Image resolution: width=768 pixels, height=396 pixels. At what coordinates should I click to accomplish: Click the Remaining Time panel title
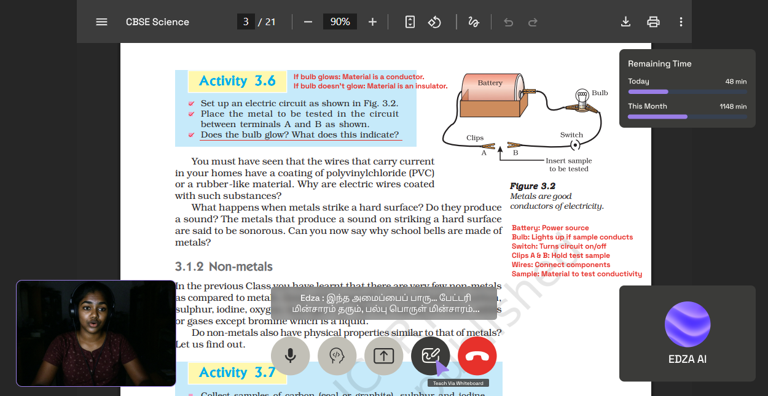tap(659, 64)
